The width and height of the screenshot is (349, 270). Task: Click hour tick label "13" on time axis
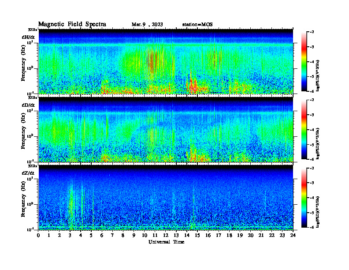176,236
